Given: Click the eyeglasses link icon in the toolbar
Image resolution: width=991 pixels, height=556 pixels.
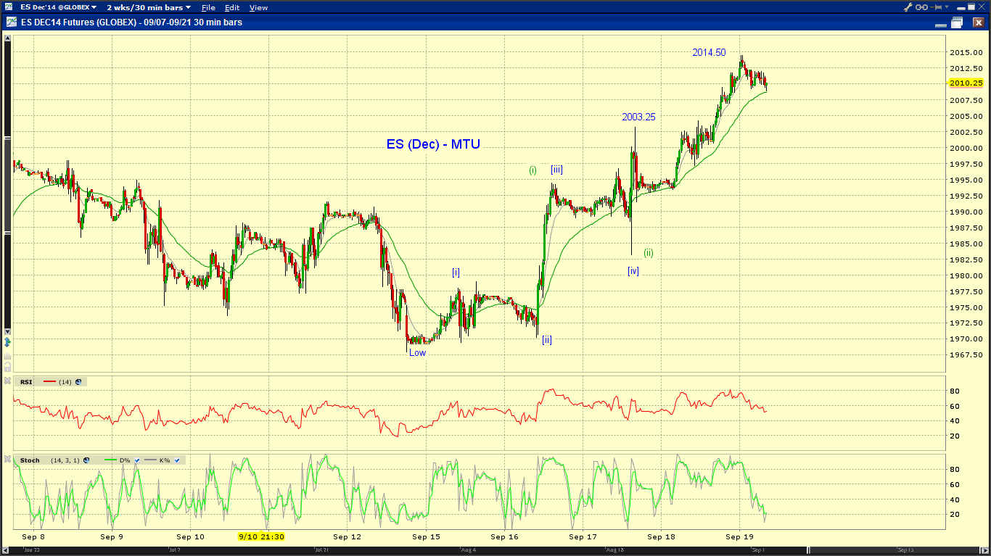Looking at the screenshot, I should coord(922,7).
